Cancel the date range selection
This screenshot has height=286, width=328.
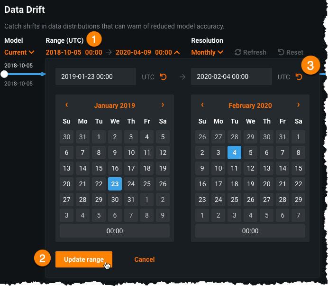pos(145,259)
